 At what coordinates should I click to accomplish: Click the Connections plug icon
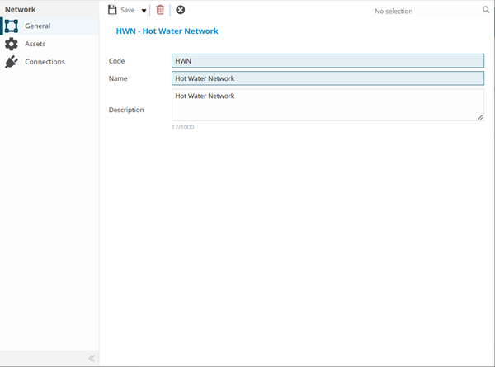coord(12,62)
